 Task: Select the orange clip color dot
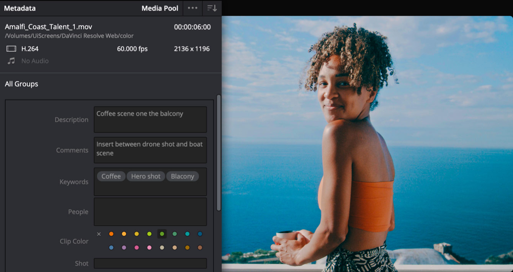pos(111,234)
